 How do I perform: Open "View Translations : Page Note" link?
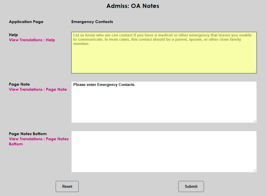pos(38,89)
